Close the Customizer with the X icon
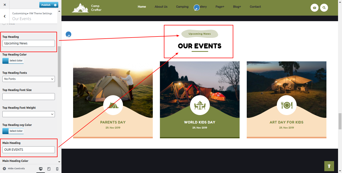This screenshot has height=173, width=342. (x=5, y=5)
